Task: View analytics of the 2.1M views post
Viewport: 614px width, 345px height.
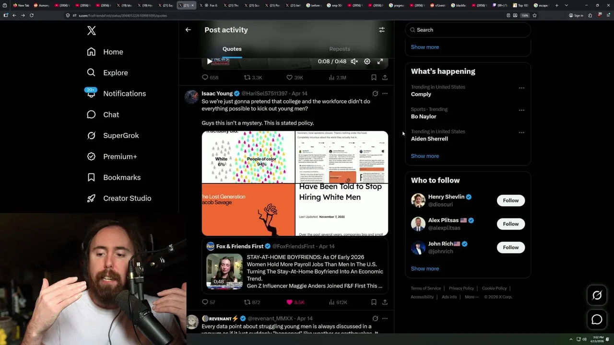Action: 337,78
